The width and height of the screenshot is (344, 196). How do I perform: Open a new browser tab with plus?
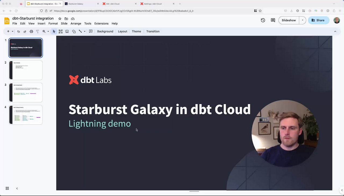[180, 4]
